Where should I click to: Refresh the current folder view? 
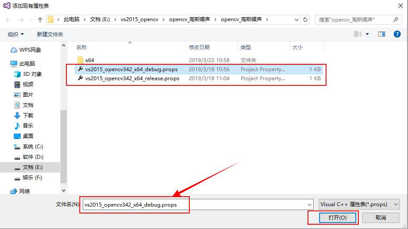(x=305, y=20)
